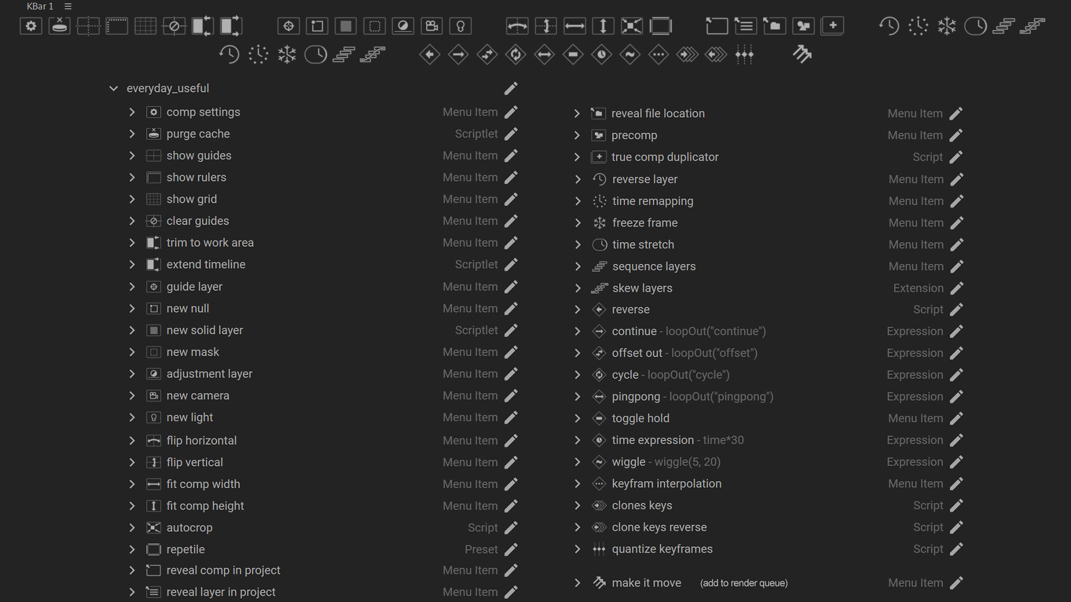Screen dimensions: 1071x602
Task: Expand the precomp tree item
Action: 578,135
